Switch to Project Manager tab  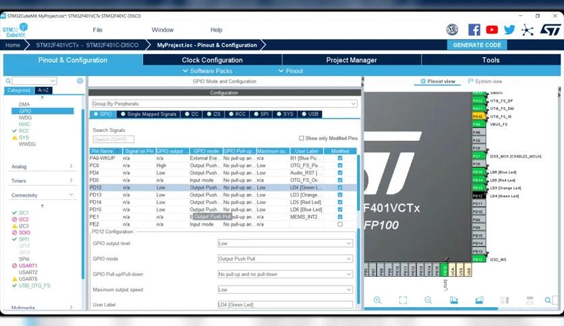351,60
